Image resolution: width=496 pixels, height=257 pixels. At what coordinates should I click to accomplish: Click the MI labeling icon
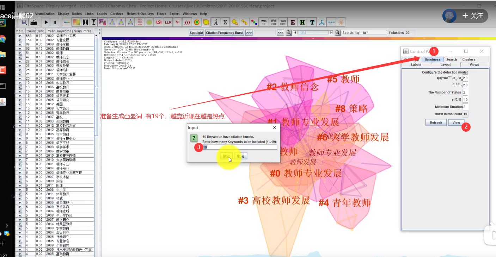point(177,22)
